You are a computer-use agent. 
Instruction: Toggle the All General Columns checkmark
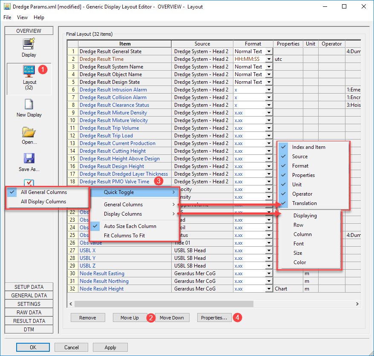pos(43,192)
